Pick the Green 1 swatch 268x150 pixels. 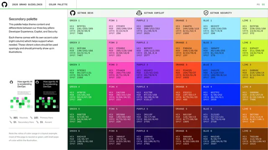pos(87,28)
